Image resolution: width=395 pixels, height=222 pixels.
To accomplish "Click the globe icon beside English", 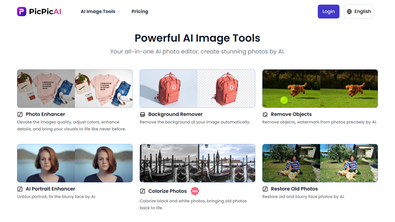I will [x=349, y=12].
